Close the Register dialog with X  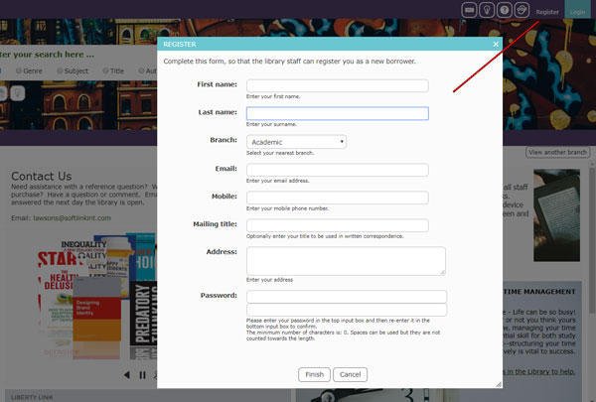[496, 44]
